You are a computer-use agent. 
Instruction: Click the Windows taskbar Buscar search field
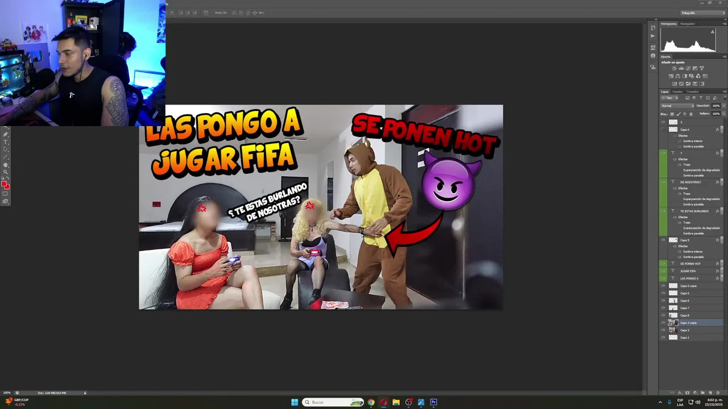click(333, 402)
